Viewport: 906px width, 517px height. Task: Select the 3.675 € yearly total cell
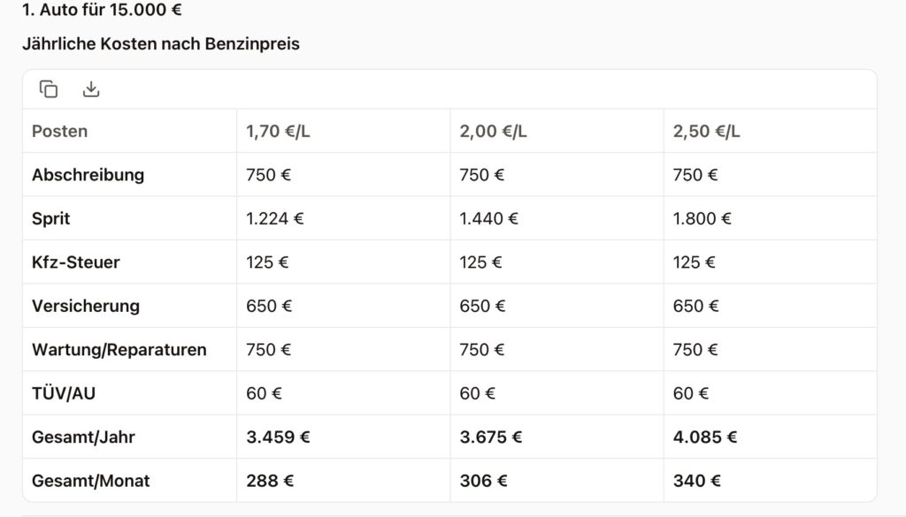tap(490, 437)
